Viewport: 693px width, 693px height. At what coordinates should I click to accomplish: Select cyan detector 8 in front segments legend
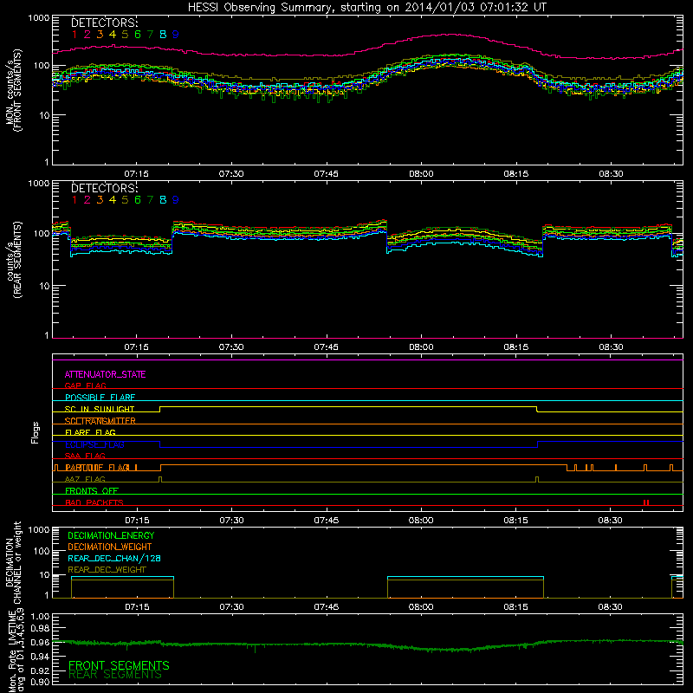[x=163, y=35]
